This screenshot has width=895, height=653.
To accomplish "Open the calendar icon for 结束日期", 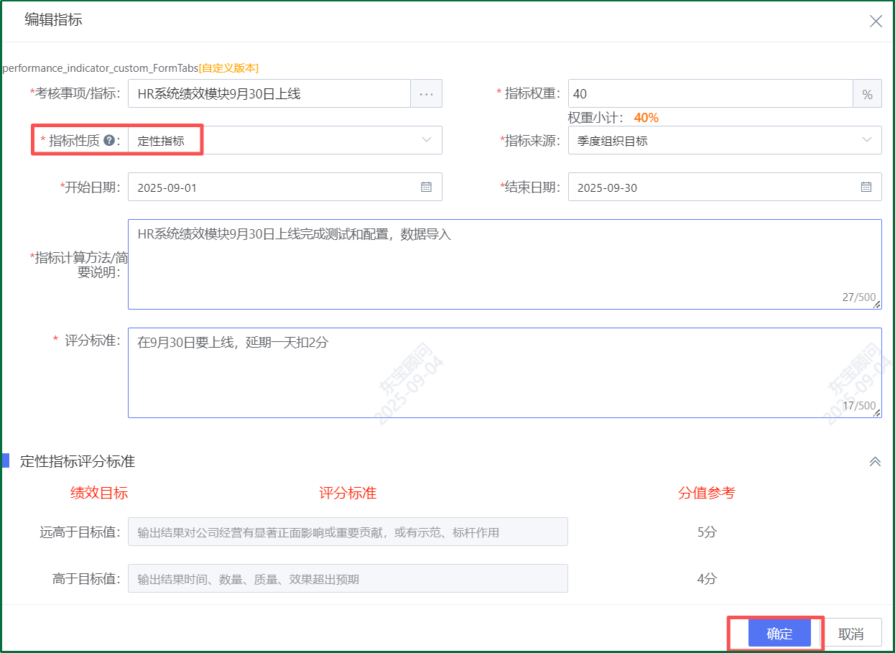I will click(x=866, y=187).
